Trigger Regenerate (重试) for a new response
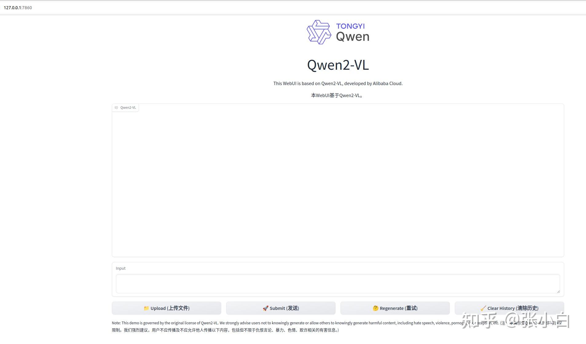The height and width of the screenshot is (344, 586). pyautogui.click(x=395, y=308)
